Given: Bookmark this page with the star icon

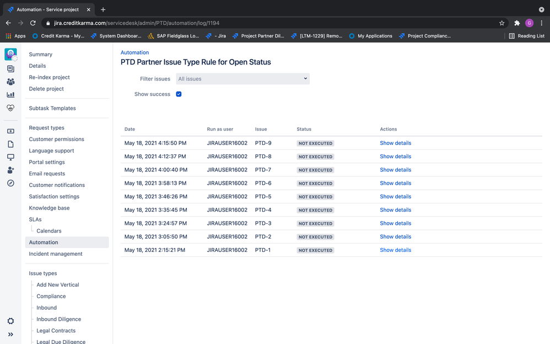Looking at the screenshot, I should click(502, 23).
